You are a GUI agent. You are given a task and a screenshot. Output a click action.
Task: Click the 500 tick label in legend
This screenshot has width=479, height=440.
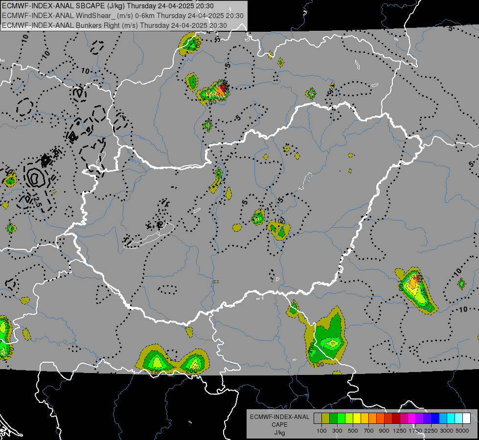click(353, 431)
